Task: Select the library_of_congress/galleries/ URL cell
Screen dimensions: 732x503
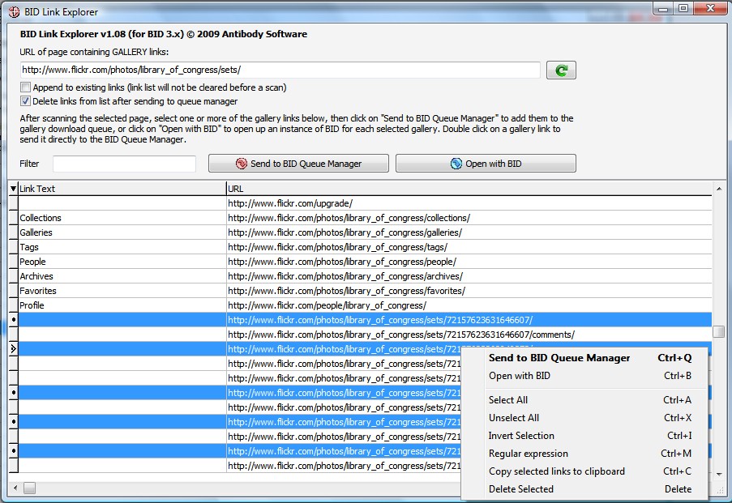Action: [469, 232]
